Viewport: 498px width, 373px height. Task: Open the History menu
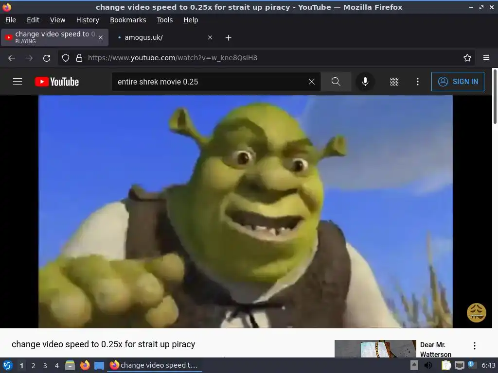pyautogui.click(x=88, y=20)
